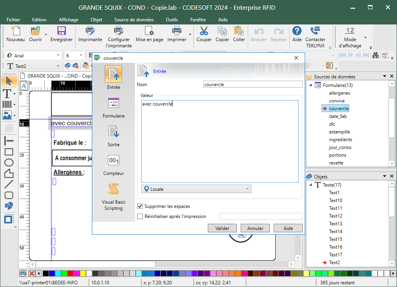Click the Annuler dialog button
Viewport: 397px width, 287px height.
pyautogui.click(x=255, y=228)
